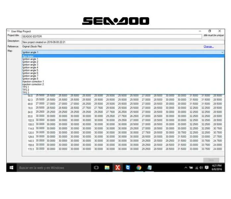
Task: Open the volume tray icon
Action: (x=201, y=167)
